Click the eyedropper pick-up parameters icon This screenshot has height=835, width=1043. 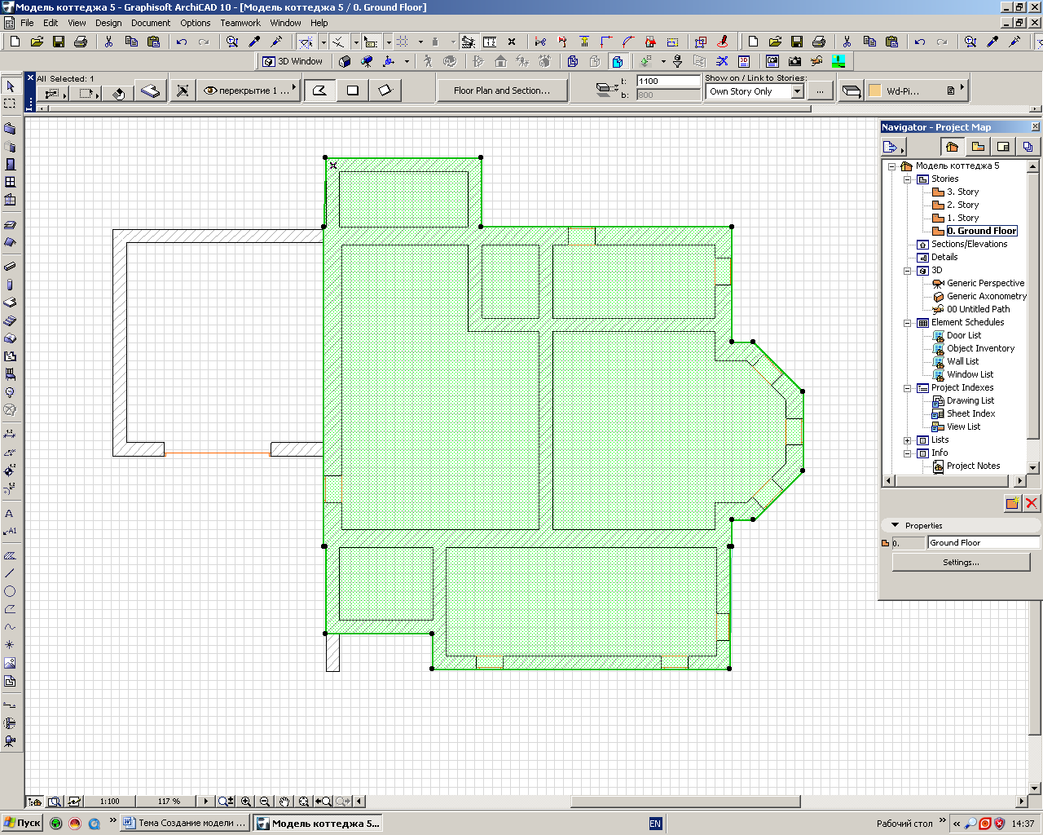pos(254,42)
